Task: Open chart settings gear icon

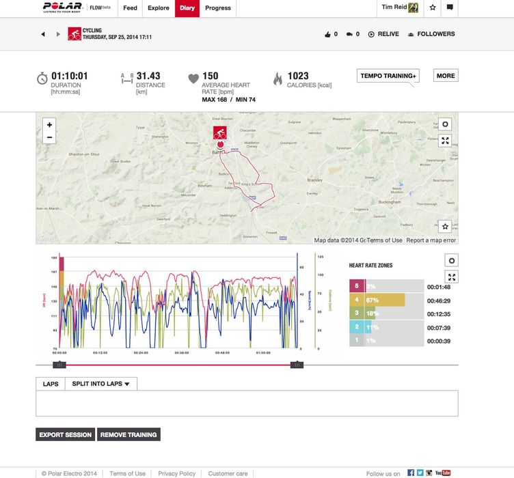Action: pos(451,261)
